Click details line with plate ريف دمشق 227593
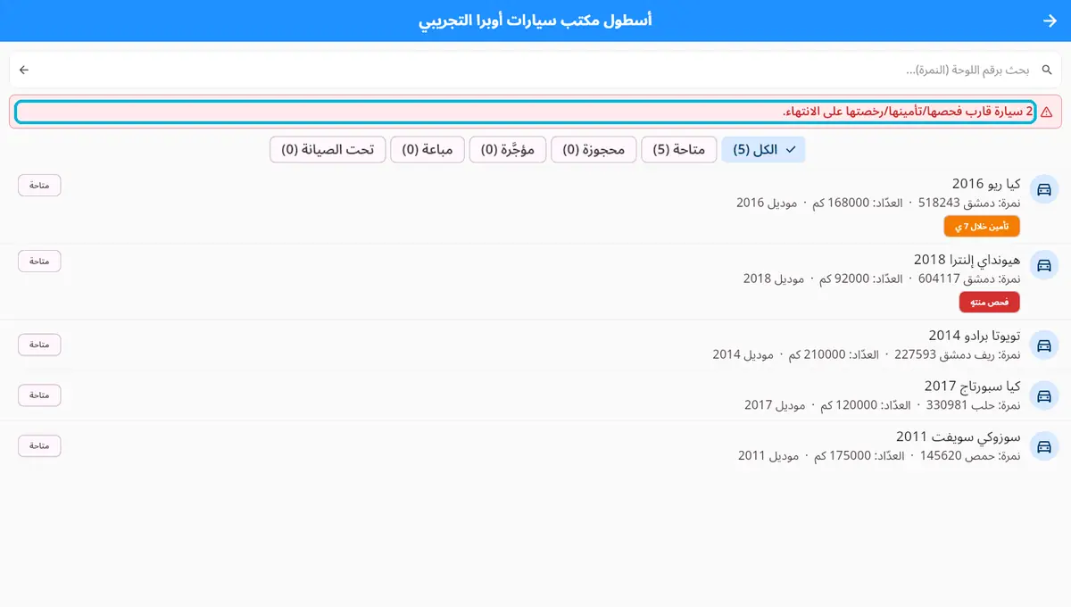Viewport: 1071px width, 607px height. pos(866,354)
